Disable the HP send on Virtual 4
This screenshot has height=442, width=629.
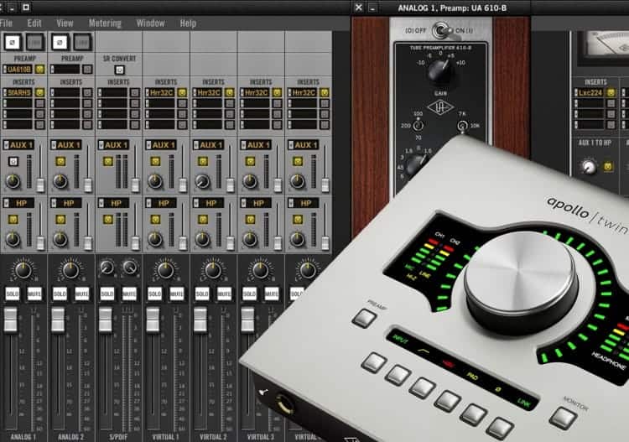click(x=297, y=220)
